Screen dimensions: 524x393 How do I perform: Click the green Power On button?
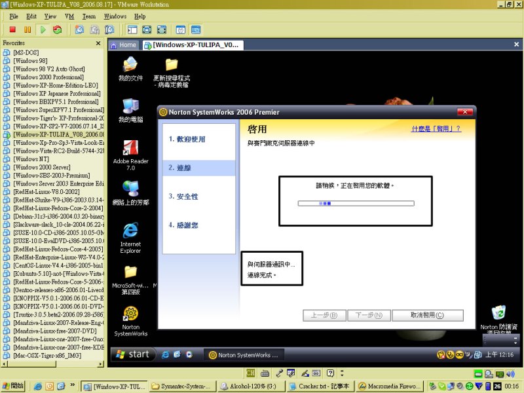[x=43, y=29]
